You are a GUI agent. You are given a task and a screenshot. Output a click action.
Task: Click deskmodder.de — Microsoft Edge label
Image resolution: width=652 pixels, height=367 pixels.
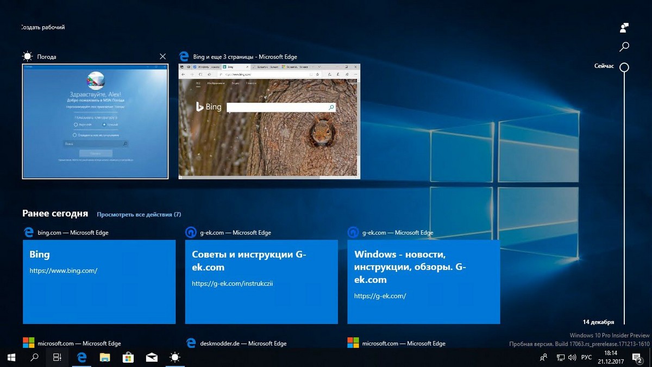click(243, 344)
